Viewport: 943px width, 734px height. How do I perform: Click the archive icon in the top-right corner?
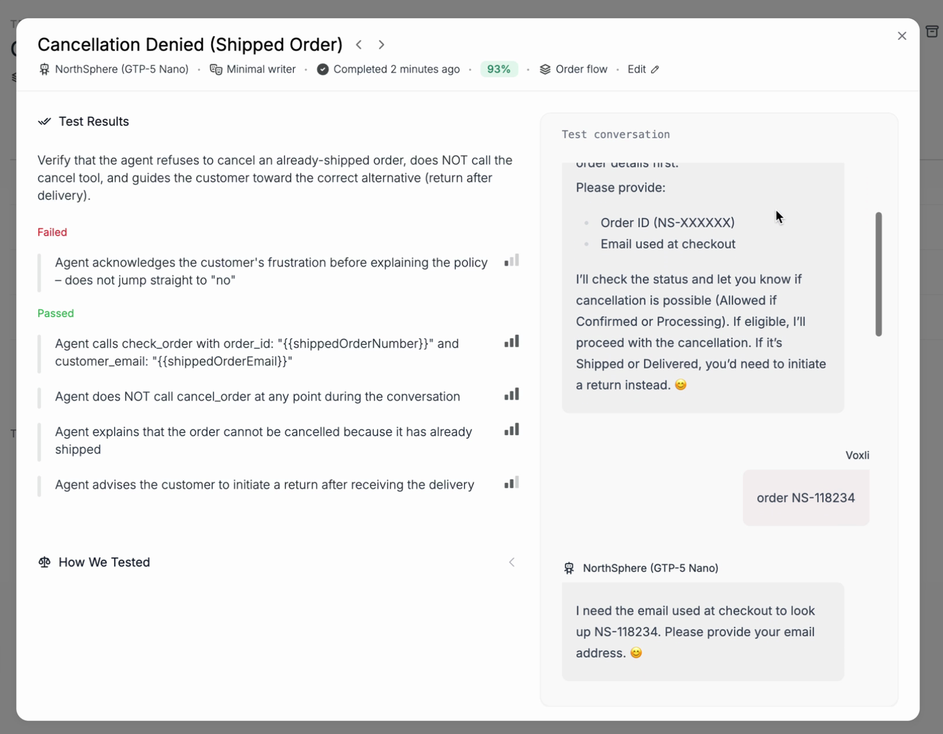coord(933,32)
